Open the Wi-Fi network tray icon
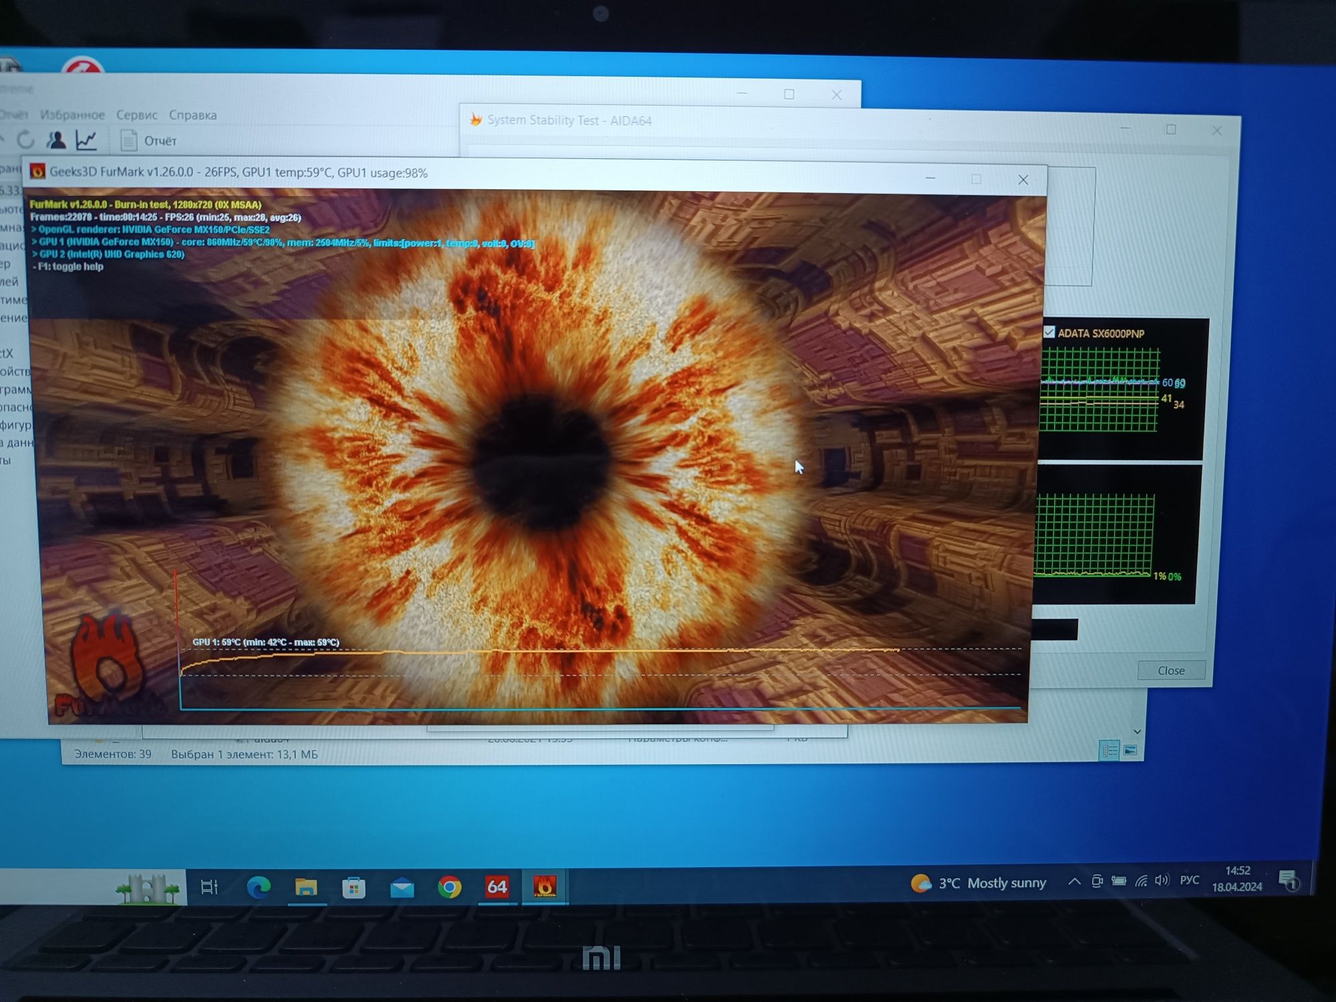Screen dimensions: 1336x1002 1142,881
